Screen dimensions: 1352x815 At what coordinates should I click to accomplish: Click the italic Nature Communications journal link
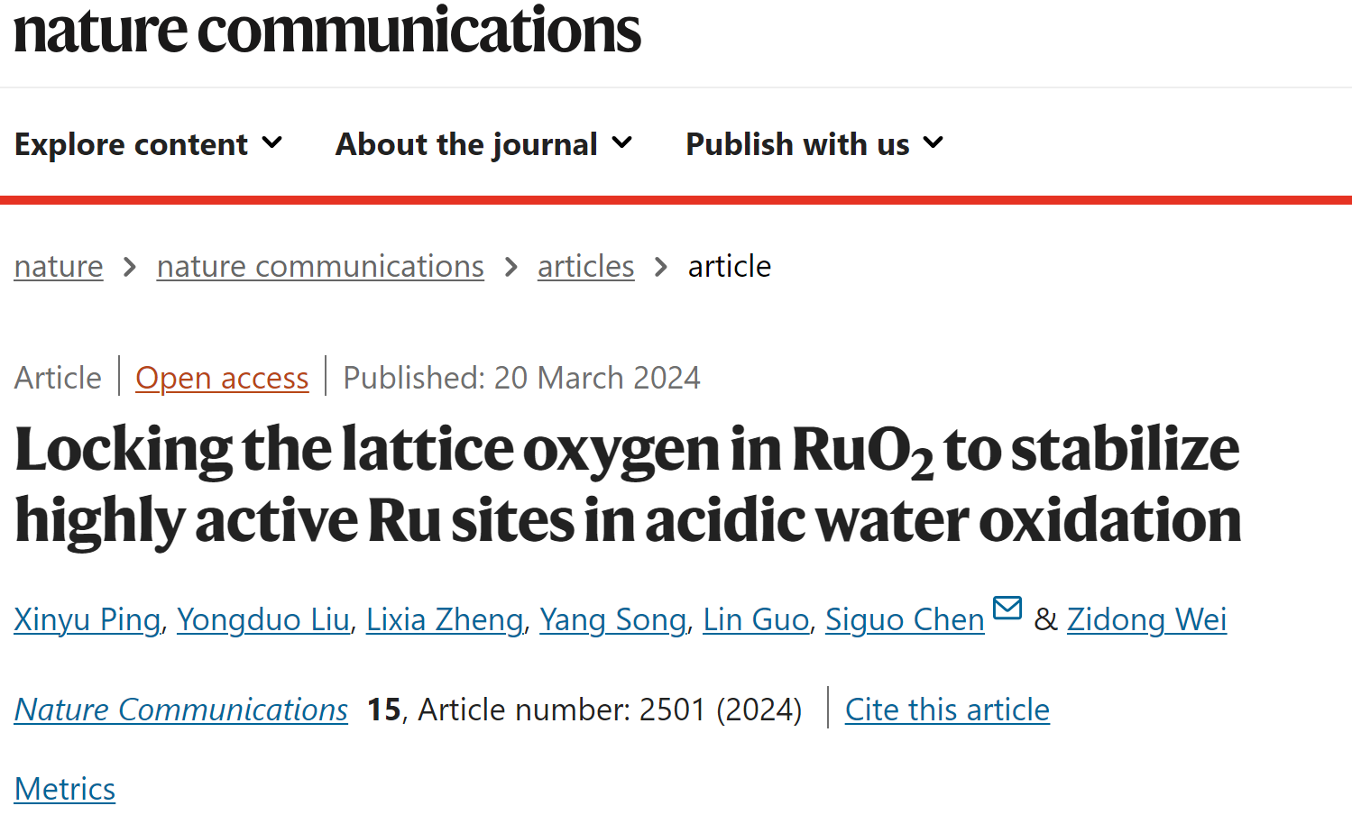(x=181, y=710)
